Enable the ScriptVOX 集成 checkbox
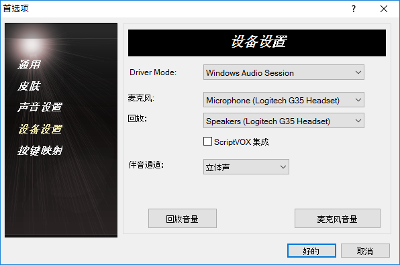The image size is (400, 265). click(207, 142)
